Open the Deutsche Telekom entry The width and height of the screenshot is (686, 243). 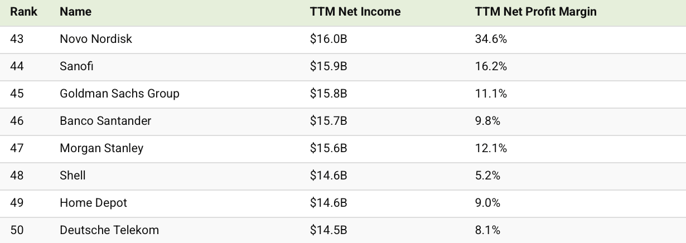click(x=109, y=230)
